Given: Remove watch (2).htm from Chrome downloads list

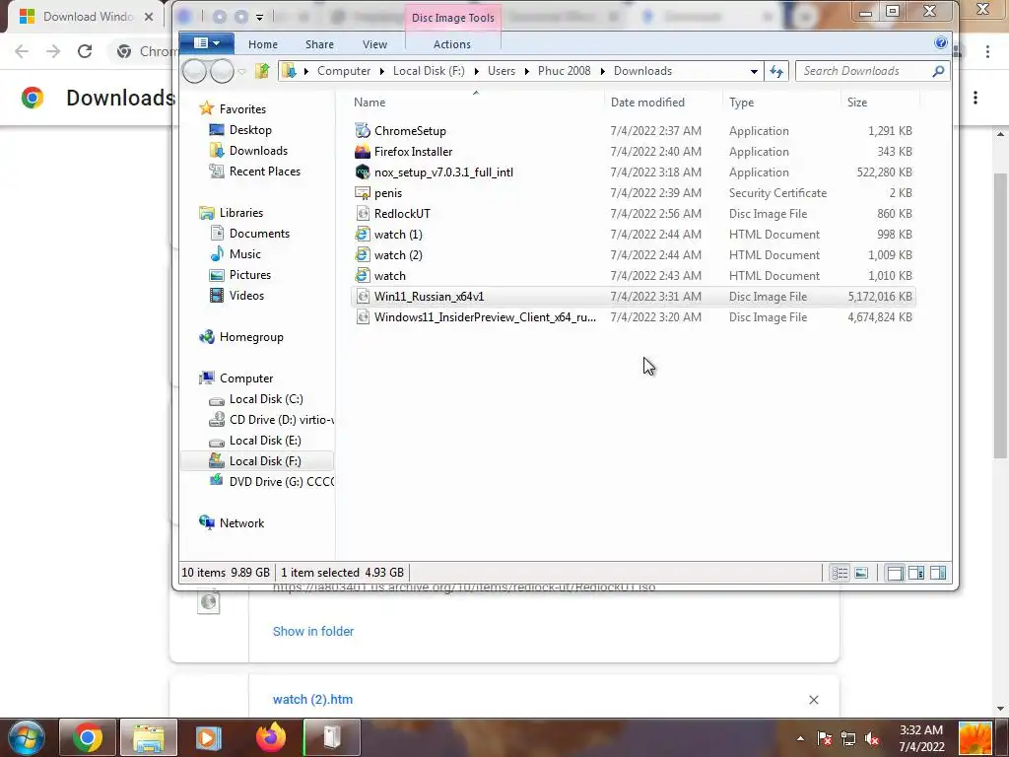Looking at the screenshot, I should [813, 700].
